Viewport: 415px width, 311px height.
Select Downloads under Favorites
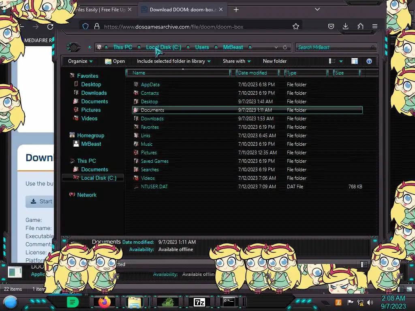(x=90, y=93)
